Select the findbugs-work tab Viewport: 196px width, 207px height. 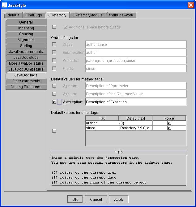coord(121,15)
